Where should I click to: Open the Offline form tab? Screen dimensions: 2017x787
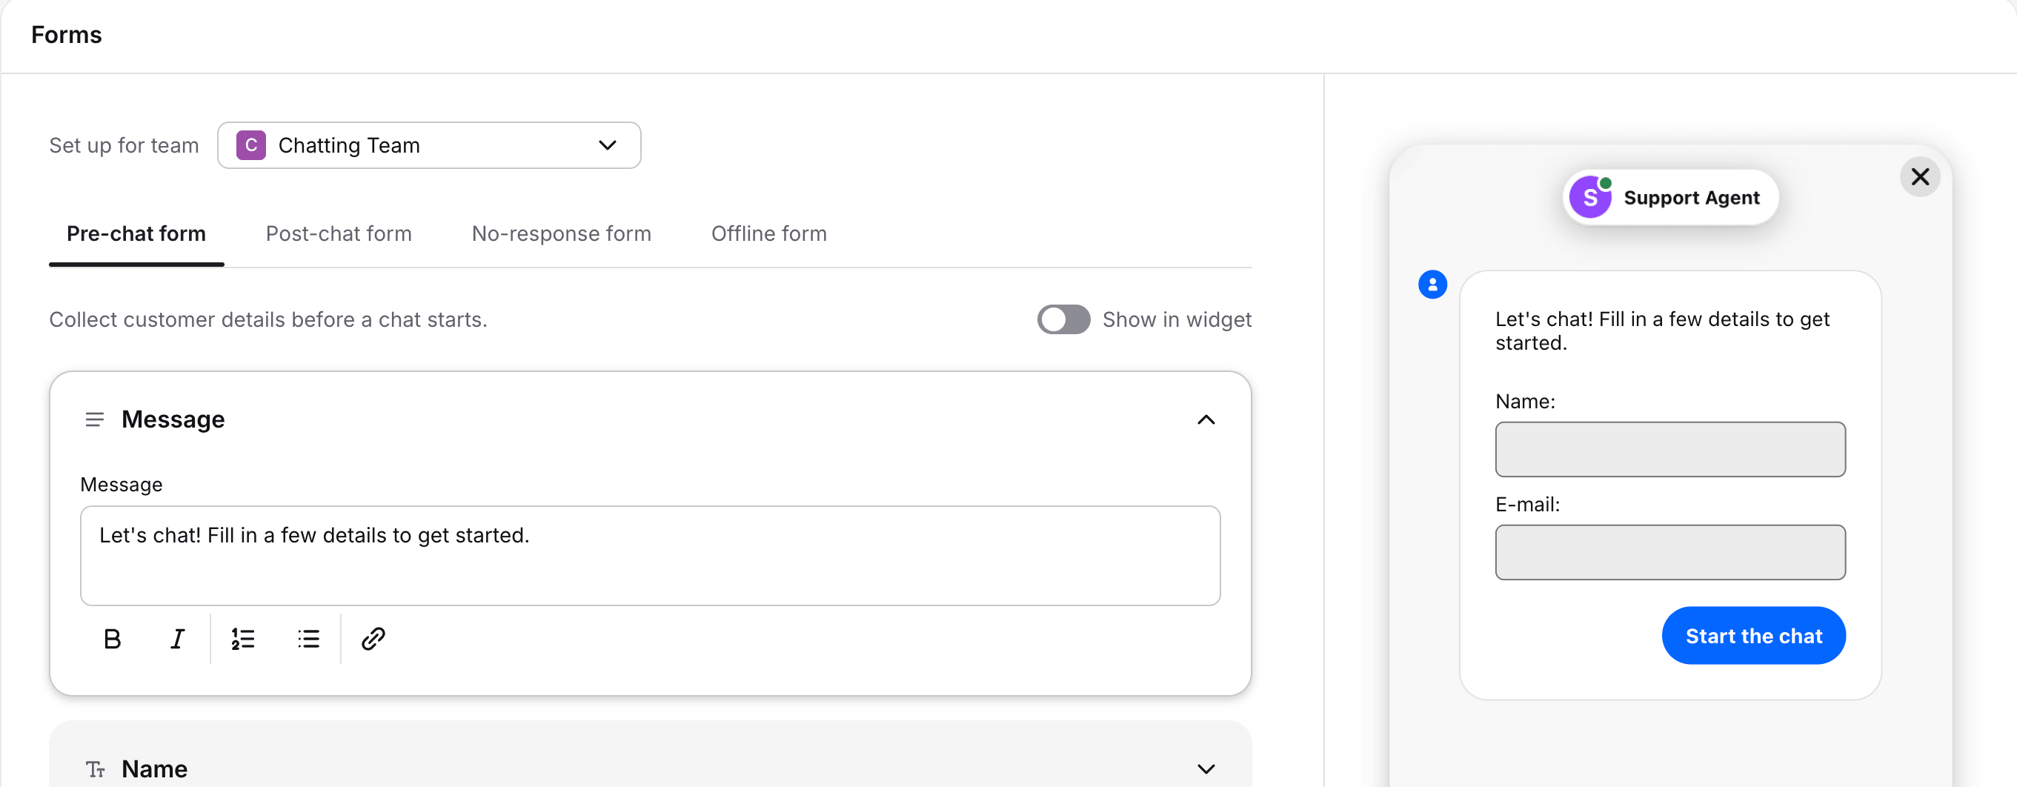[769, 233]
